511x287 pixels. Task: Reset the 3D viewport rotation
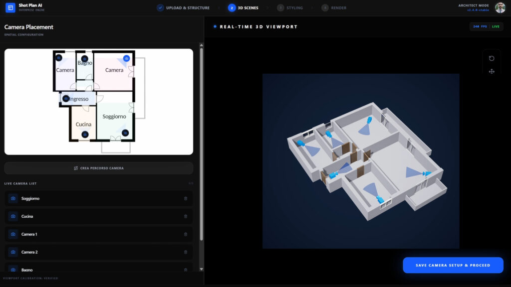tap(492, 58)
